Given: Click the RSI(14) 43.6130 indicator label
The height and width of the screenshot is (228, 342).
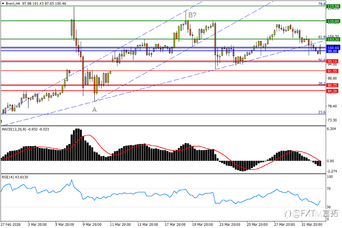Looking at the screenshot, I should 15,177.
